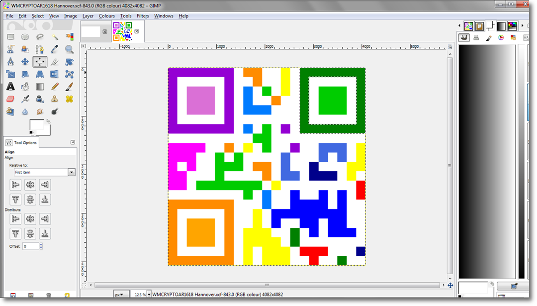Select the Perspective tool
Viewport: 537px width, 306px height.
coord(40,74)
